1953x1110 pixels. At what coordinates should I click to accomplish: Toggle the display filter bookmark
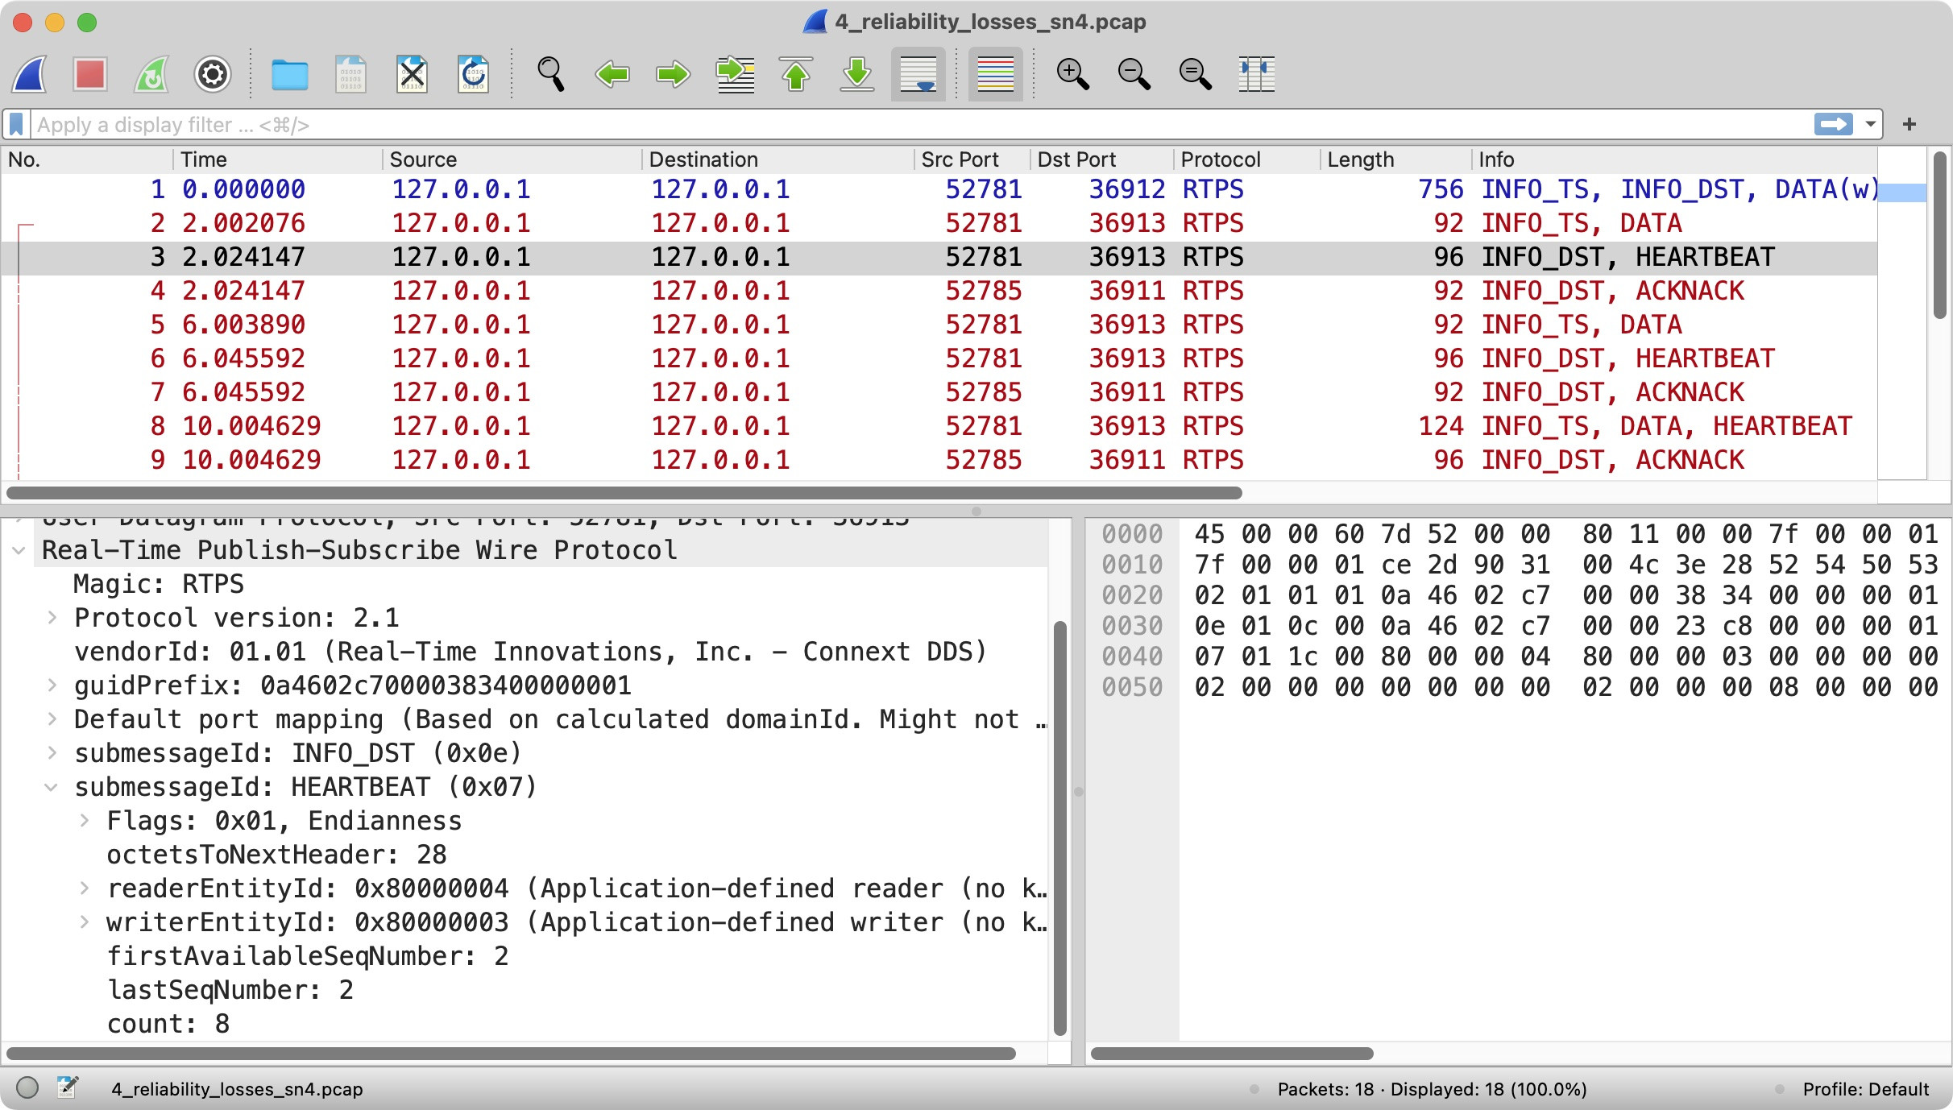pyautogui.click(x=16, y=124)
